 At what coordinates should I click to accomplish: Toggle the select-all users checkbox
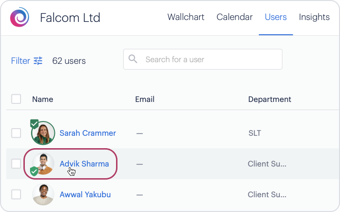click(x=16, y=99)
